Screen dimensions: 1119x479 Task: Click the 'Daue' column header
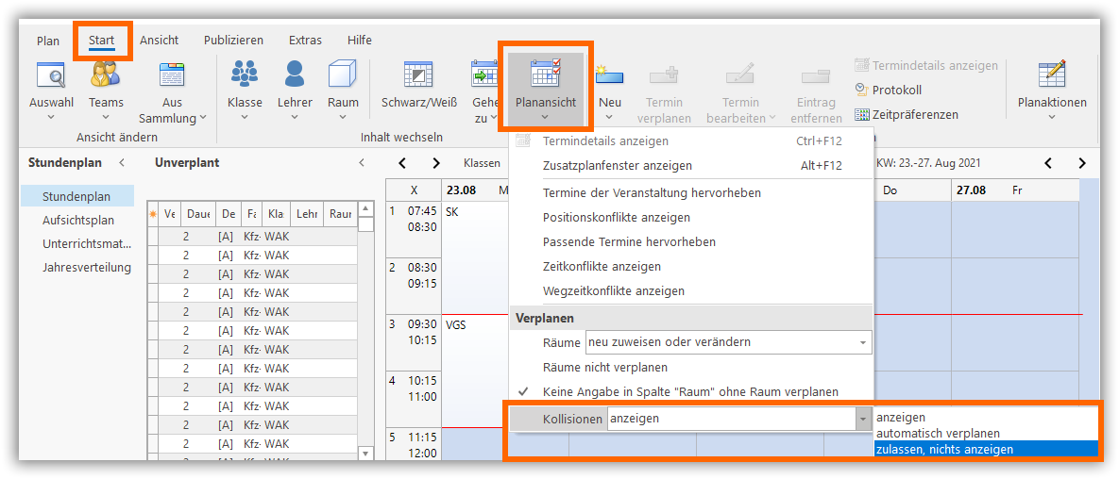[198, 213]
